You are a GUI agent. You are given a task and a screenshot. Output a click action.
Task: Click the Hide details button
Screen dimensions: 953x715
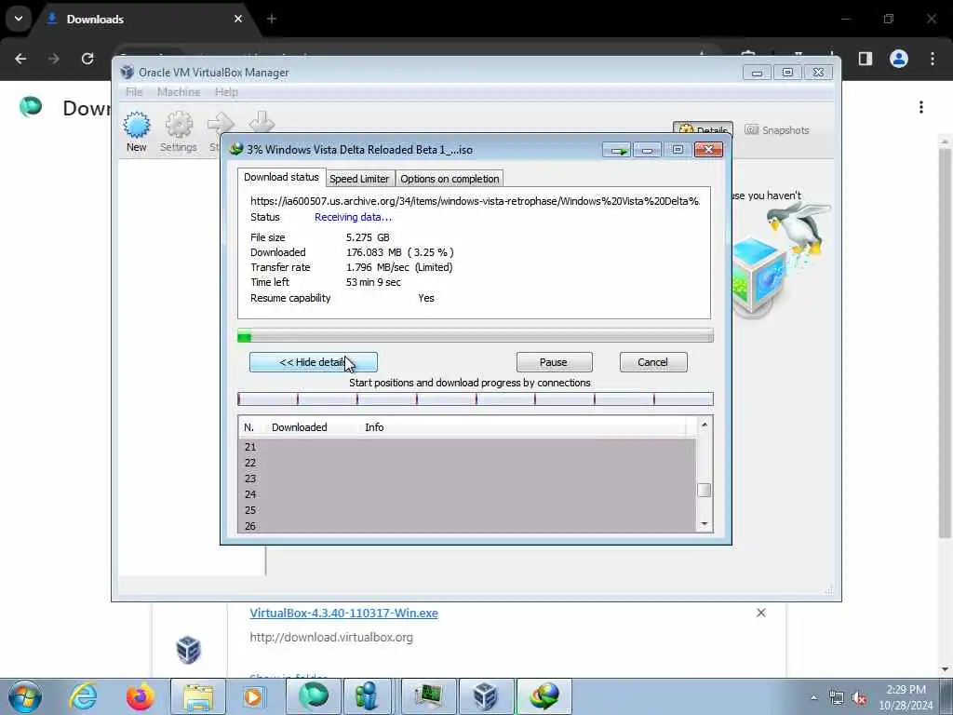[x=313, y=362]
